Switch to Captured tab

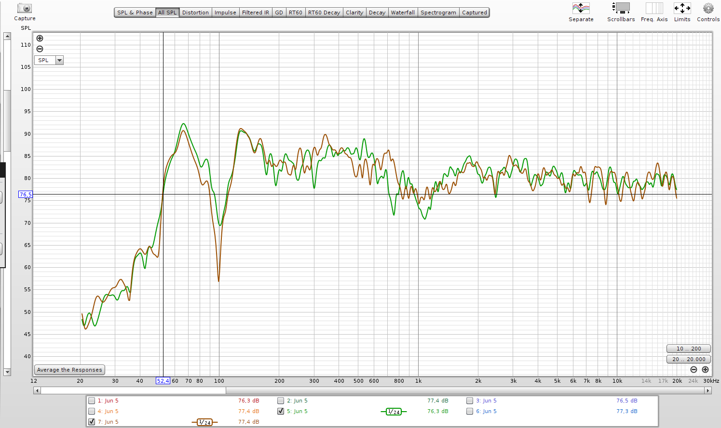tap(475, 13)
